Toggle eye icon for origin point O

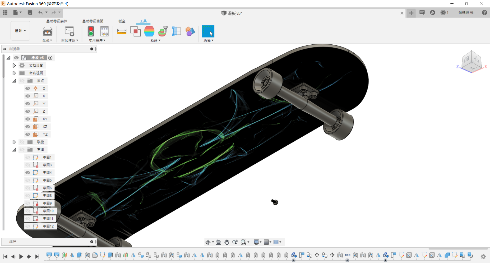tap(28, 88)
